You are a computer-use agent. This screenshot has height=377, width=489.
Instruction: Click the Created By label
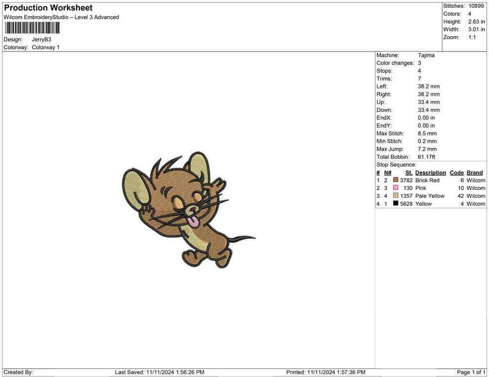[18, 372]
